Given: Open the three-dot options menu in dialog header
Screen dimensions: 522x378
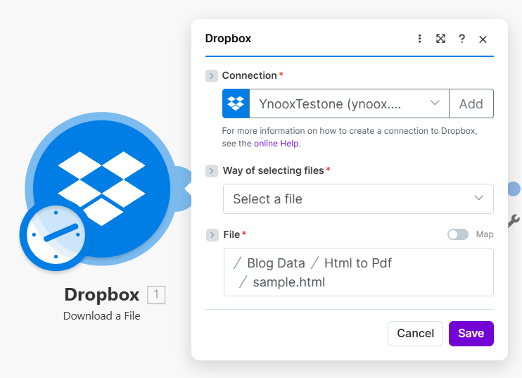Looking at the screenshot, I should 419,39.
